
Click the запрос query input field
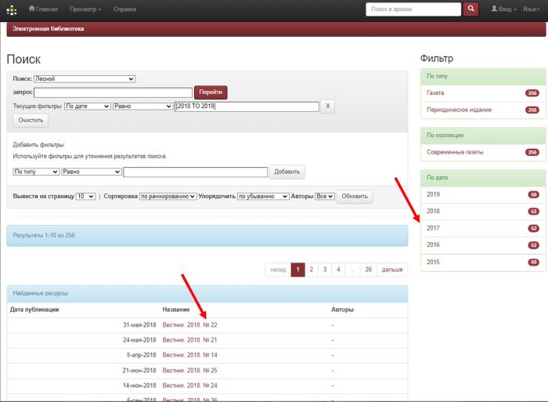pos(113,92)
